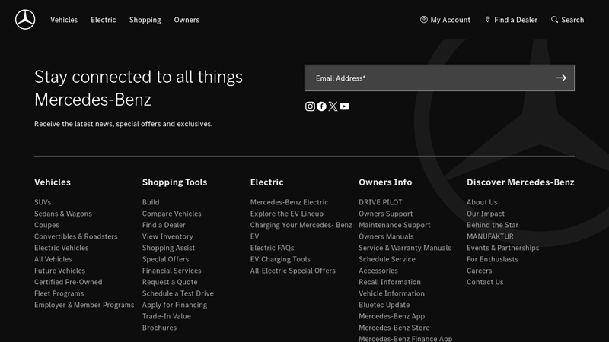Open Owners Manuals link

point(386,236)
